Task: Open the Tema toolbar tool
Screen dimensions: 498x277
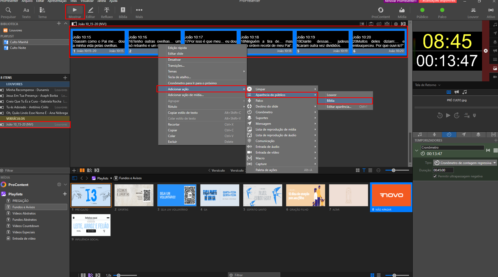Action: tap(42, 13)
